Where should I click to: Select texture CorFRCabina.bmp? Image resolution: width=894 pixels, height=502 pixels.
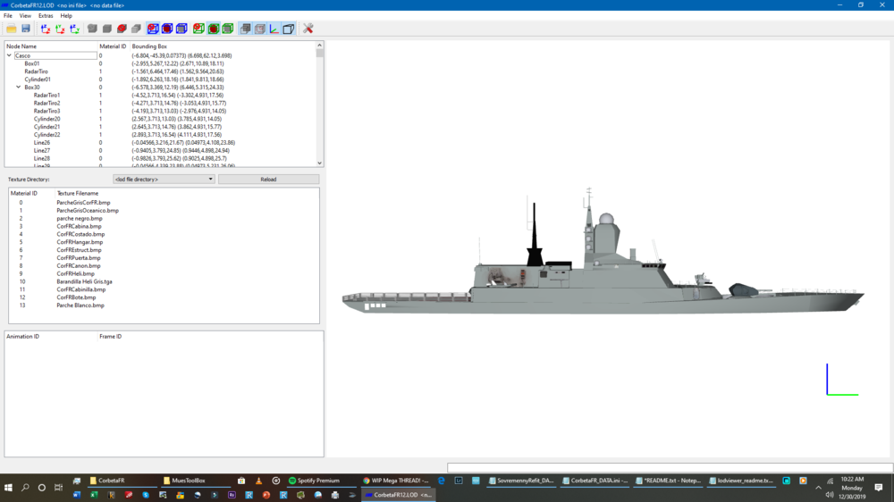point(79,226)
